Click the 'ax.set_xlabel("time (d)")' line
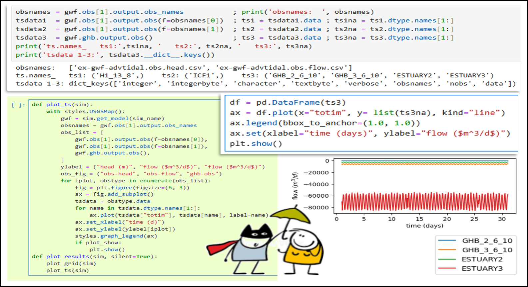This screenshot has width=528, height=287. click(120, 222)
